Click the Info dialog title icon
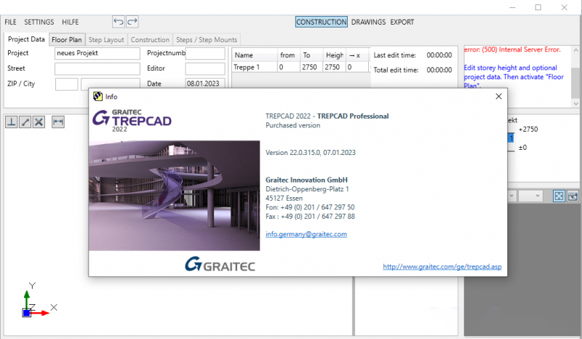Image resolution: width=582 pixels, height=339 pixels. point(97,97)
